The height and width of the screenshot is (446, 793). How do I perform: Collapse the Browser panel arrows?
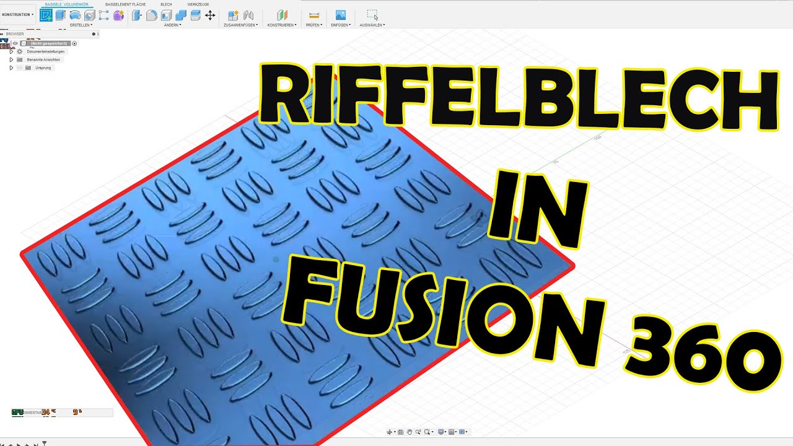[2, 34]
